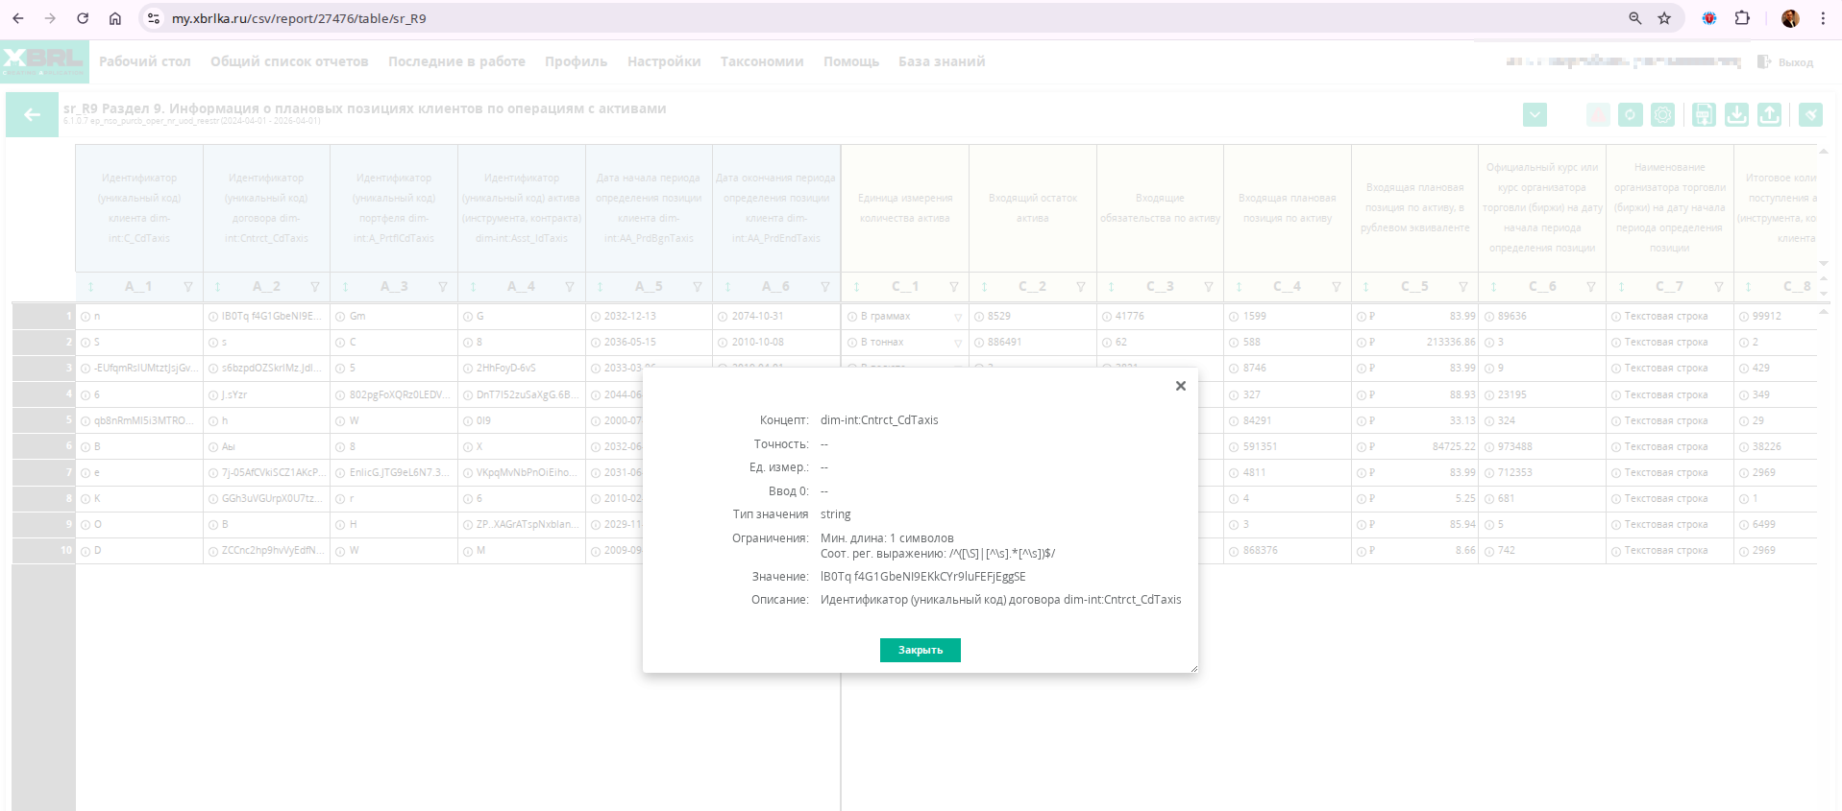Close the popup with the X icon
This screenshot has width=1842, height=811.
click(1180, 386)
